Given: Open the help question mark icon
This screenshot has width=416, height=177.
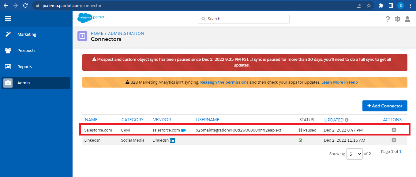Looking at the screenshot, I should coord(388,19).
